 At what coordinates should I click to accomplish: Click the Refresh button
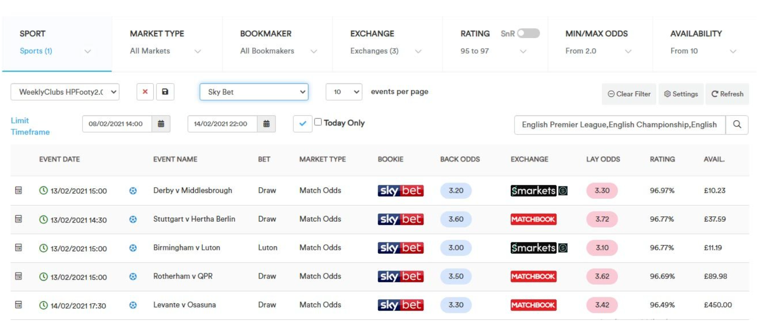(727, 94)
